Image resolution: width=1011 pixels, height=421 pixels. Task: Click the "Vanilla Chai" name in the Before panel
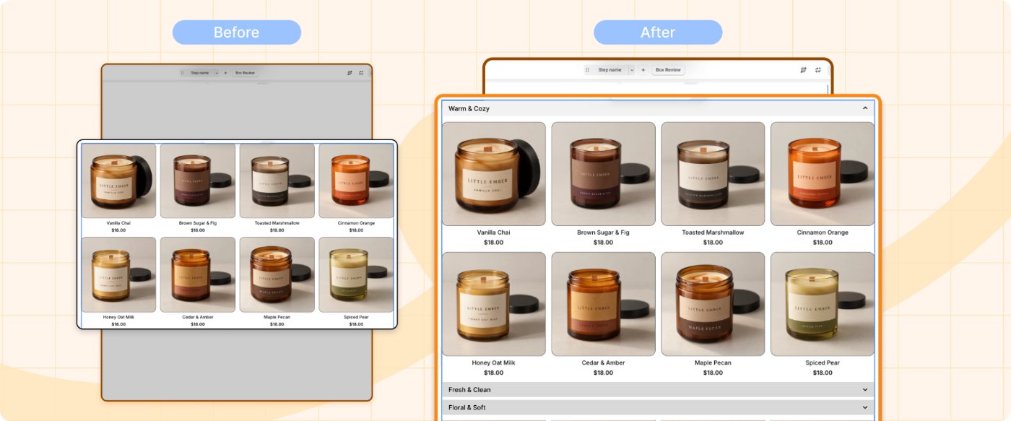point(118,223)
